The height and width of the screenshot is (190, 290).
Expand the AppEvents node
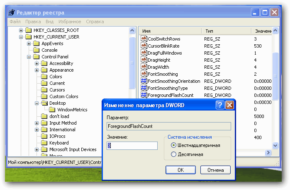[x=29, y=43]
